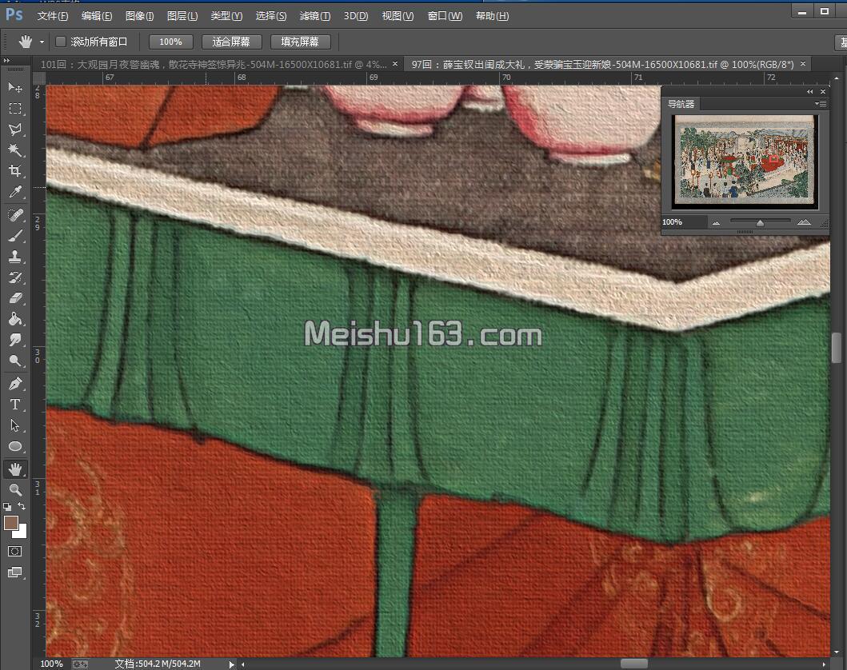Click the 适合屏幕 button
This screenshot has width=847, height=670.
click(231, 42)
